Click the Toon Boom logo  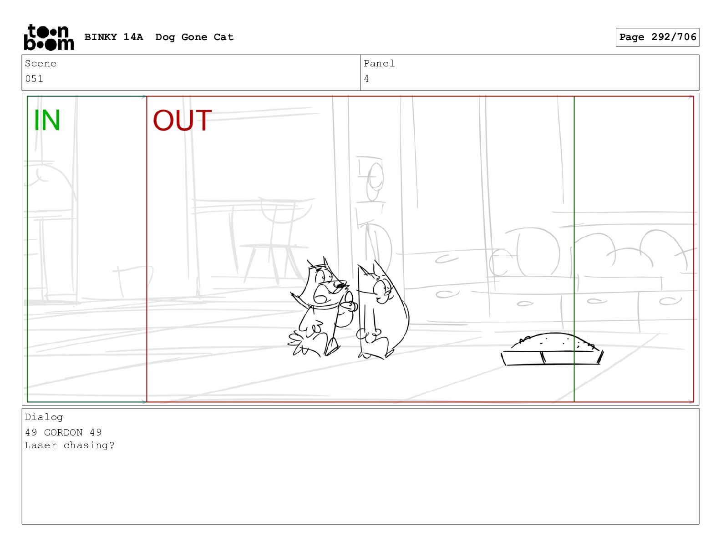(x=49, y=37)
